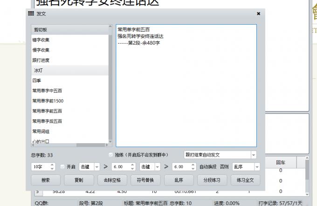Click 打字记录: 57/57/1天 in the status bar
This screenshot has height=206, width=317.
coord(280,203)
